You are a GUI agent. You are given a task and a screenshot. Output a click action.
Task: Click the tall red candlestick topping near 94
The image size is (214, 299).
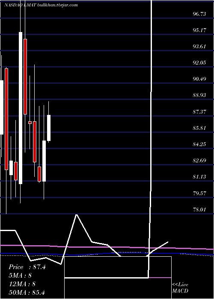pos(25,76)
